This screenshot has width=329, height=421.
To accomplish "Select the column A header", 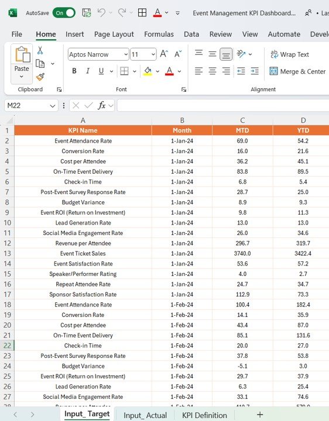I will [x=83, y=120].
